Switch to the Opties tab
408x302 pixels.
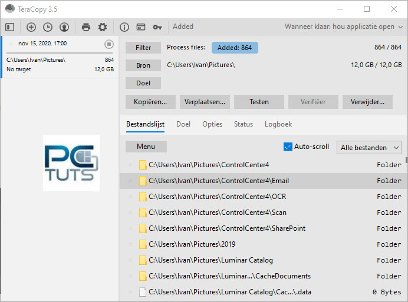[x=212, y=124]
